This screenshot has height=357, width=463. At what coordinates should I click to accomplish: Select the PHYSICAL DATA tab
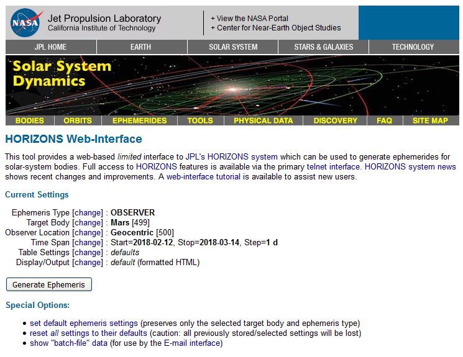(x=264, y=120)
